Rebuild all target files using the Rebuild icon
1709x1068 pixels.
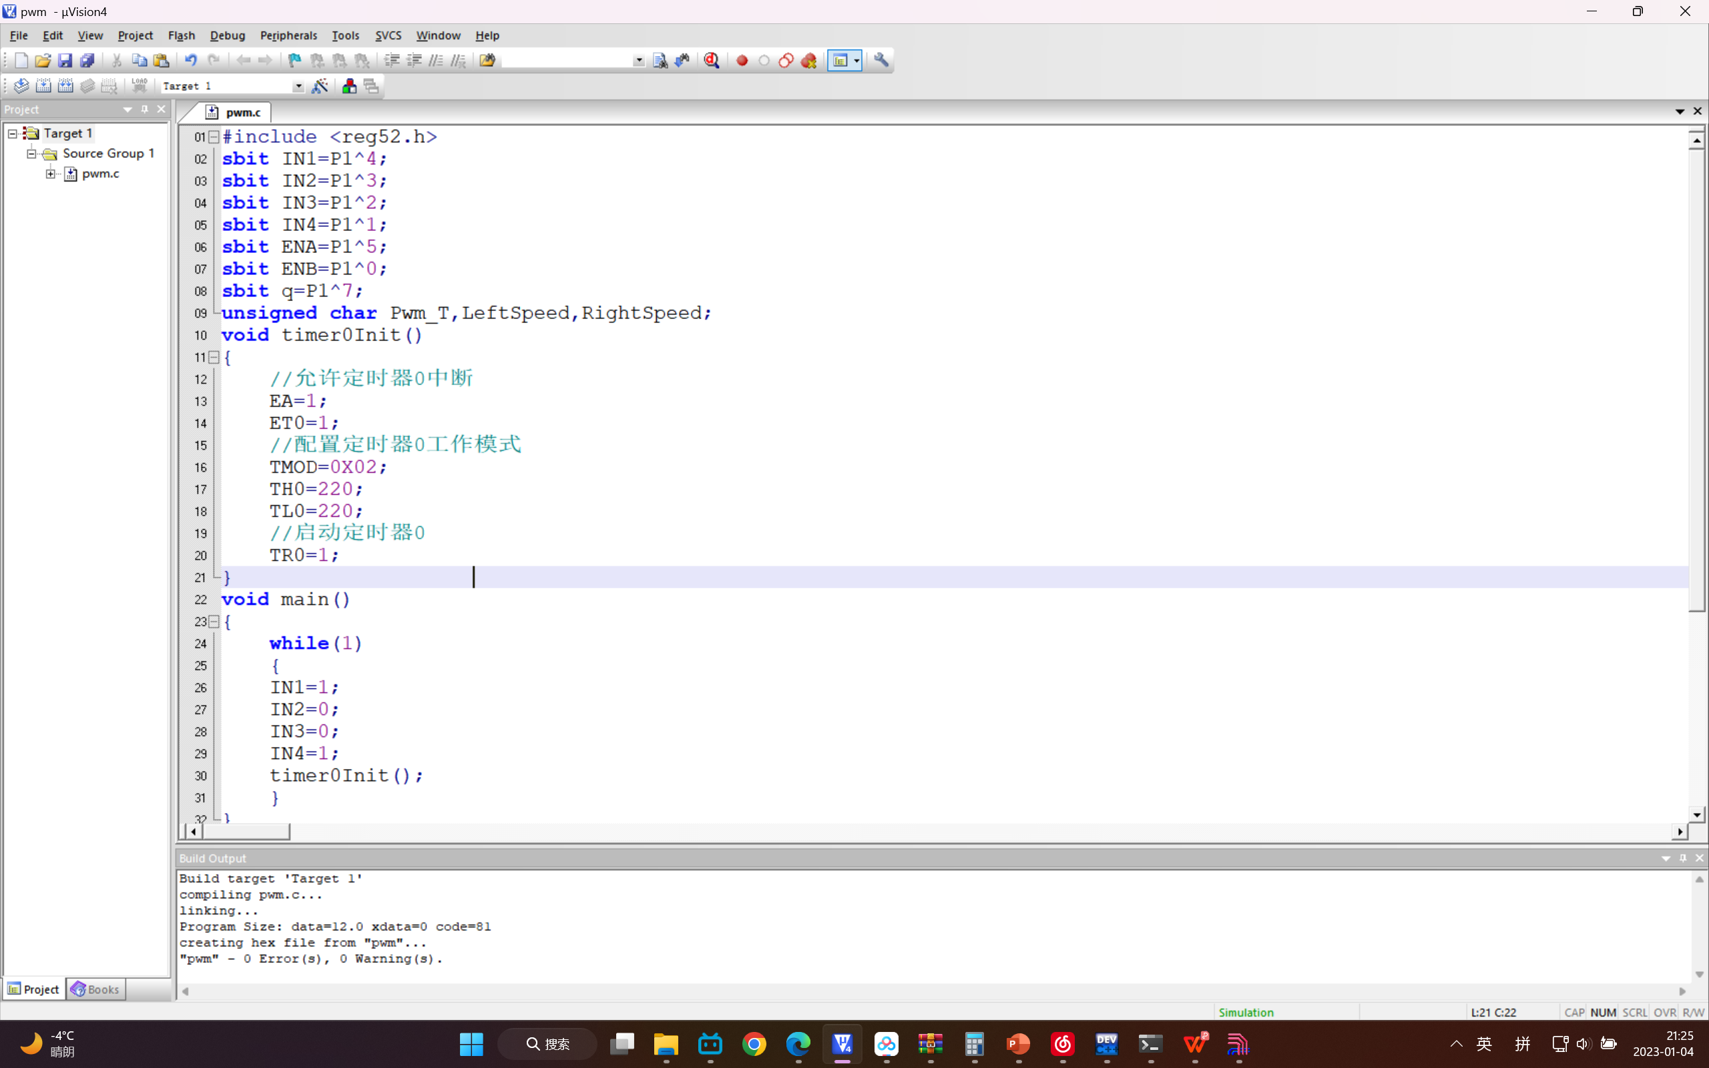coord(65,86)
